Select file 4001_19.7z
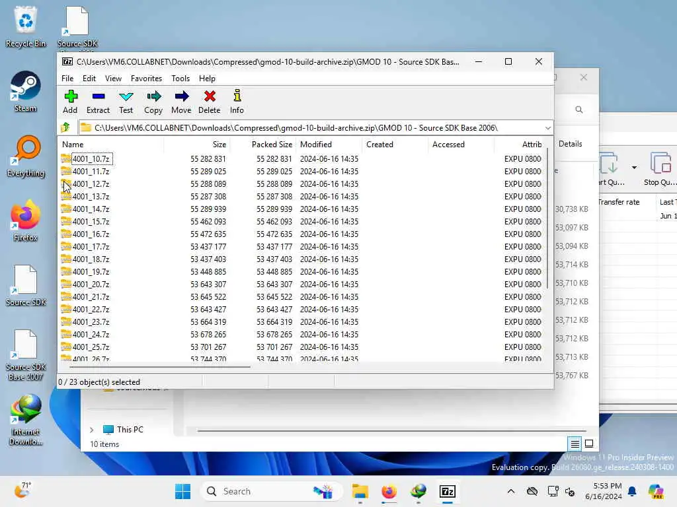Screen dimensions: 677x507 tap(91, 271)
